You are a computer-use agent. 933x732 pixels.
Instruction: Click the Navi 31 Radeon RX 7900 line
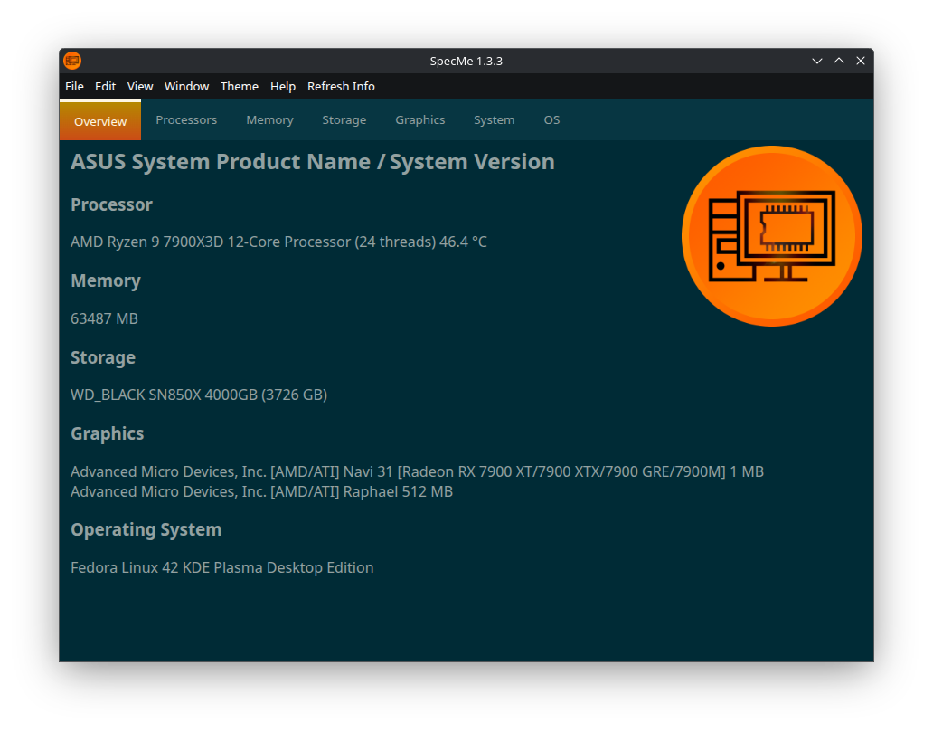click(x=417, y=471)
